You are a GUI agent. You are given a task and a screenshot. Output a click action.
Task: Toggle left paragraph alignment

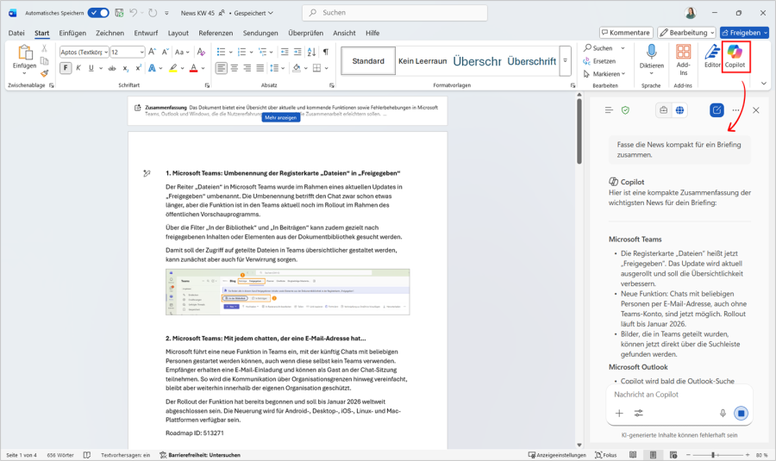[222, 68]
